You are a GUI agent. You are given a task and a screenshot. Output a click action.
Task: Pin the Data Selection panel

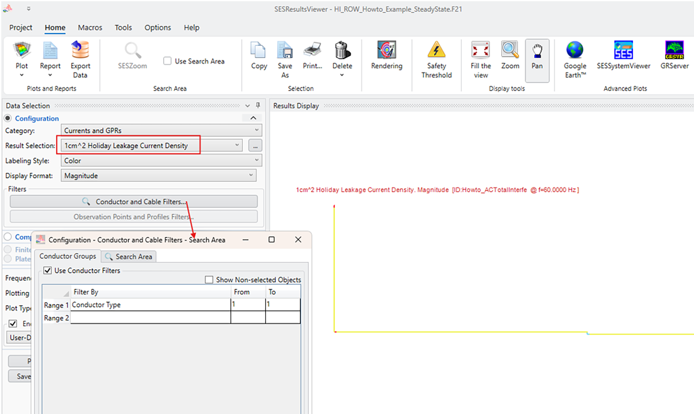click(x=258, y=105)
